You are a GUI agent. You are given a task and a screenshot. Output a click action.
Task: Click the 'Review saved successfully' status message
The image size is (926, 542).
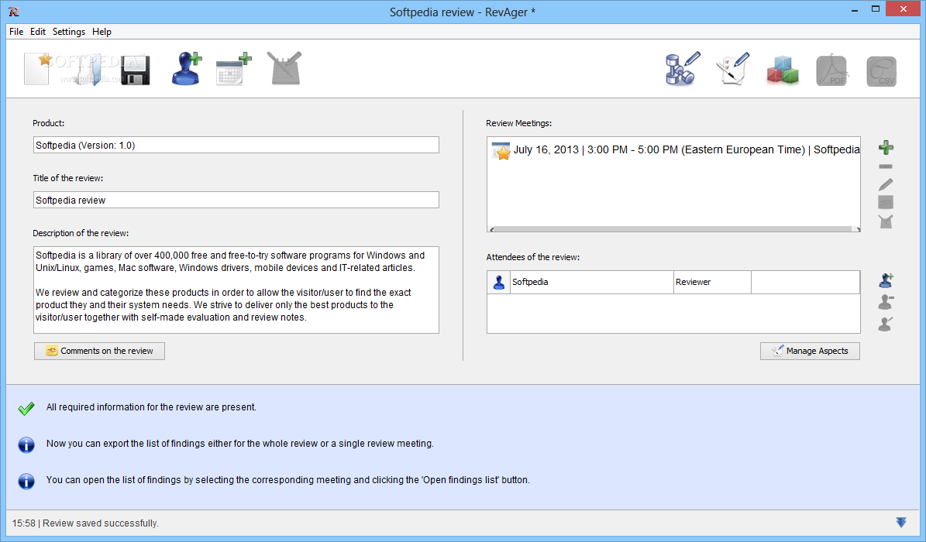tap(101, 523)
